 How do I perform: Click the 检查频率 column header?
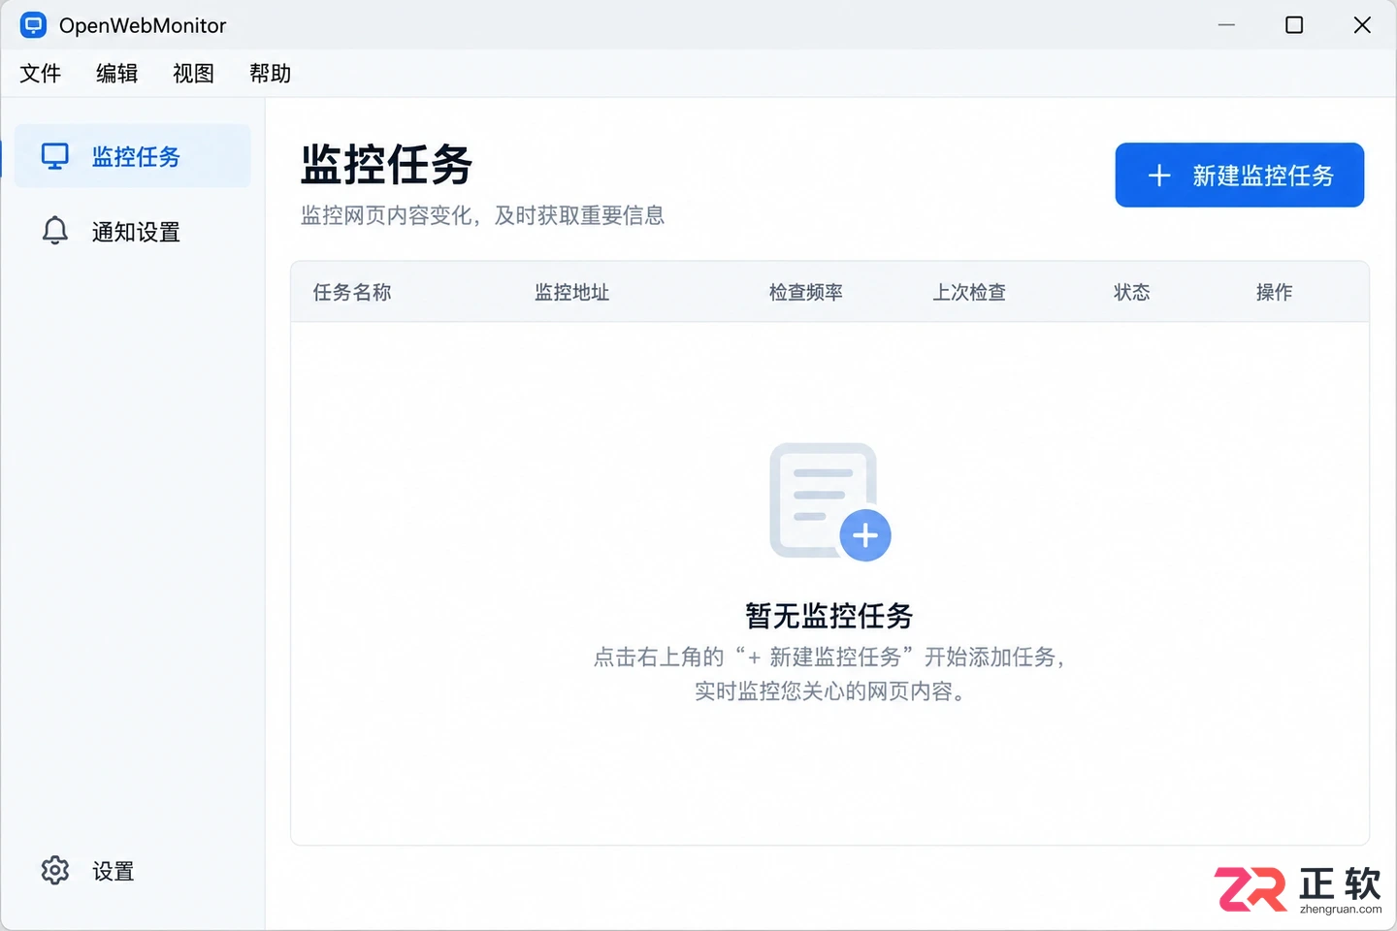[806, 293]
